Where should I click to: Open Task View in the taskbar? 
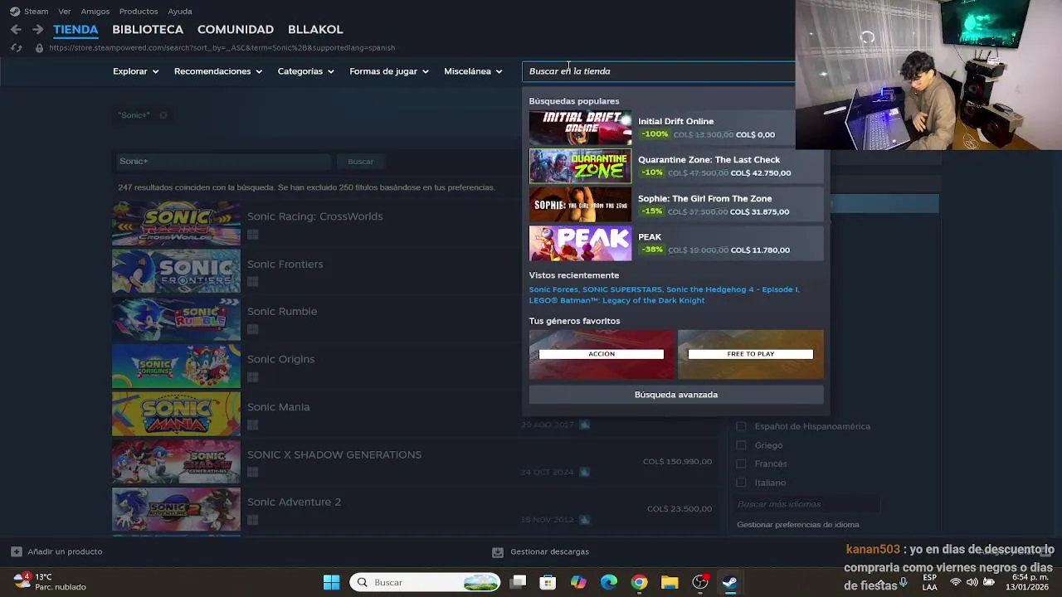519,582
